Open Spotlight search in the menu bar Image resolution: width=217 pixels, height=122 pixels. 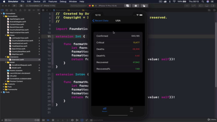[203, 1]
